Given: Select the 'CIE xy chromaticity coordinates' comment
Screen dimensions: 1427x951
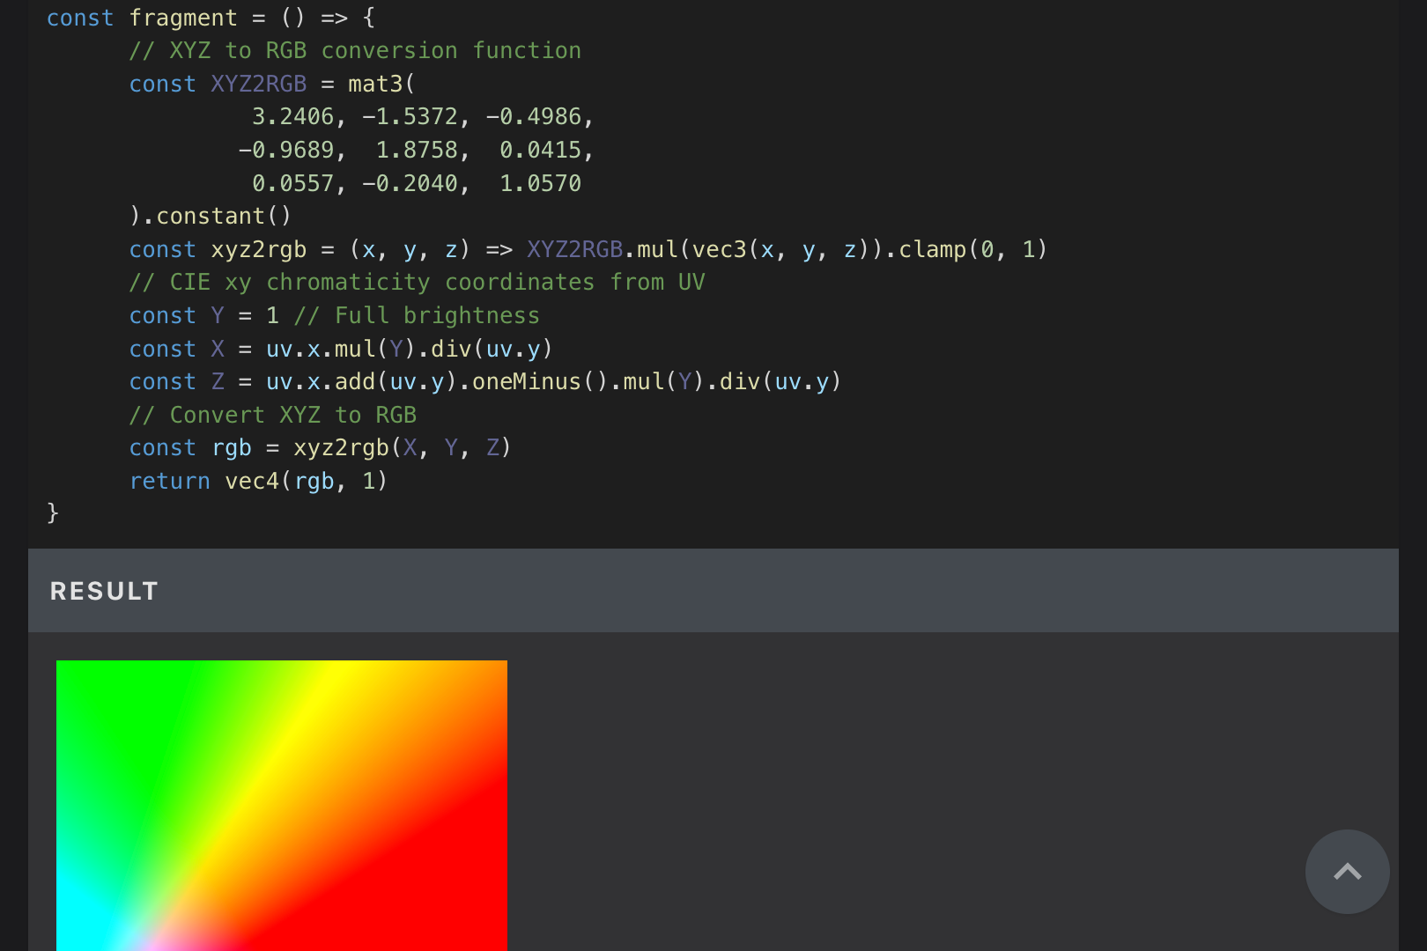Looking at the screenshot, I should [417, 282].
